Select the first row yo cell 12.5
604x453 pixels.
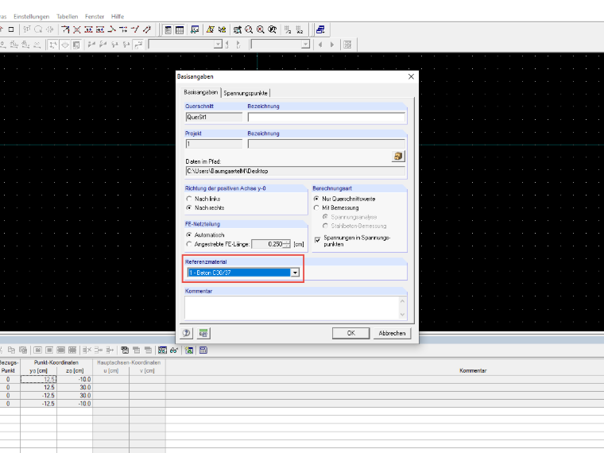coord(38,379)
